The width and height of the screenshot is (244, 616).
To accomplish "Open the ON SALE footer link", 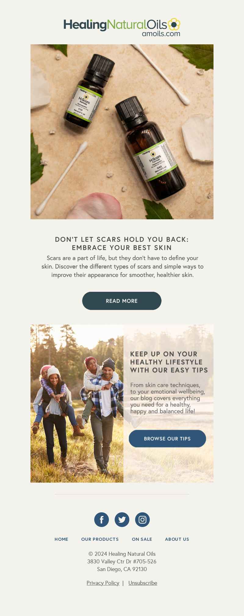I will pos(142,539).
